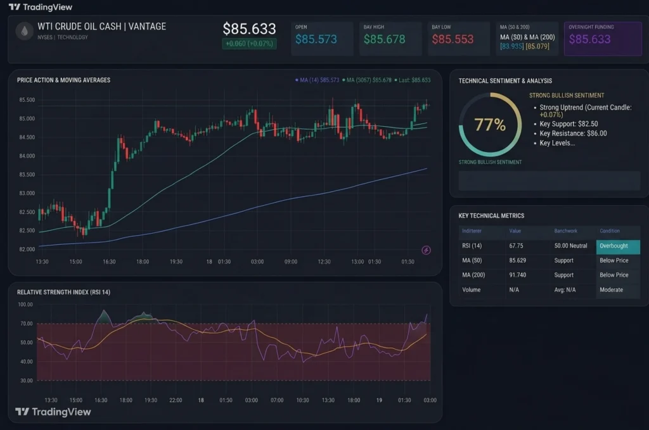Sort by the Condition column header
Viewport: 649px width, 430px height.
tap(610, 231)
